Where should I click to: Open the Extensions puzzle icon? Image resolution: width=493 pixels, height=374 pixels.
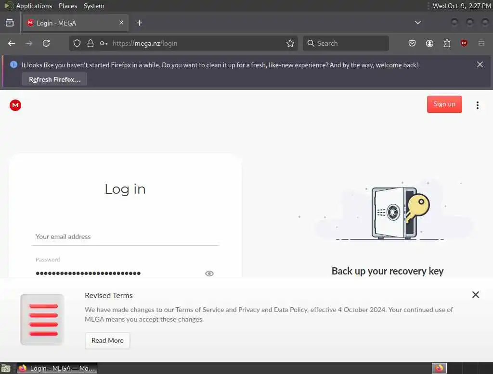click(x=447, y=43)
